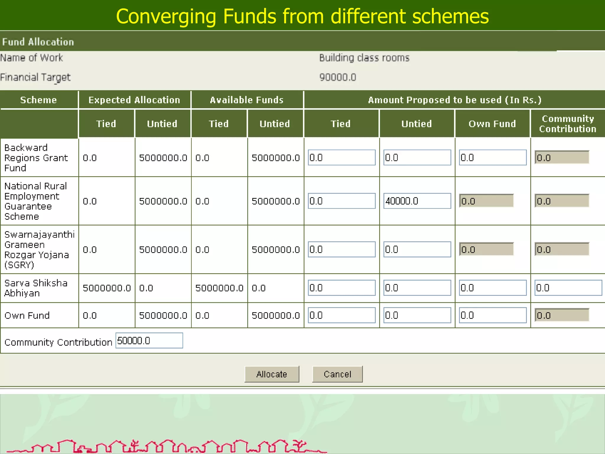Click Own Fund row disabled Community Contribution field

coord(562,315)
